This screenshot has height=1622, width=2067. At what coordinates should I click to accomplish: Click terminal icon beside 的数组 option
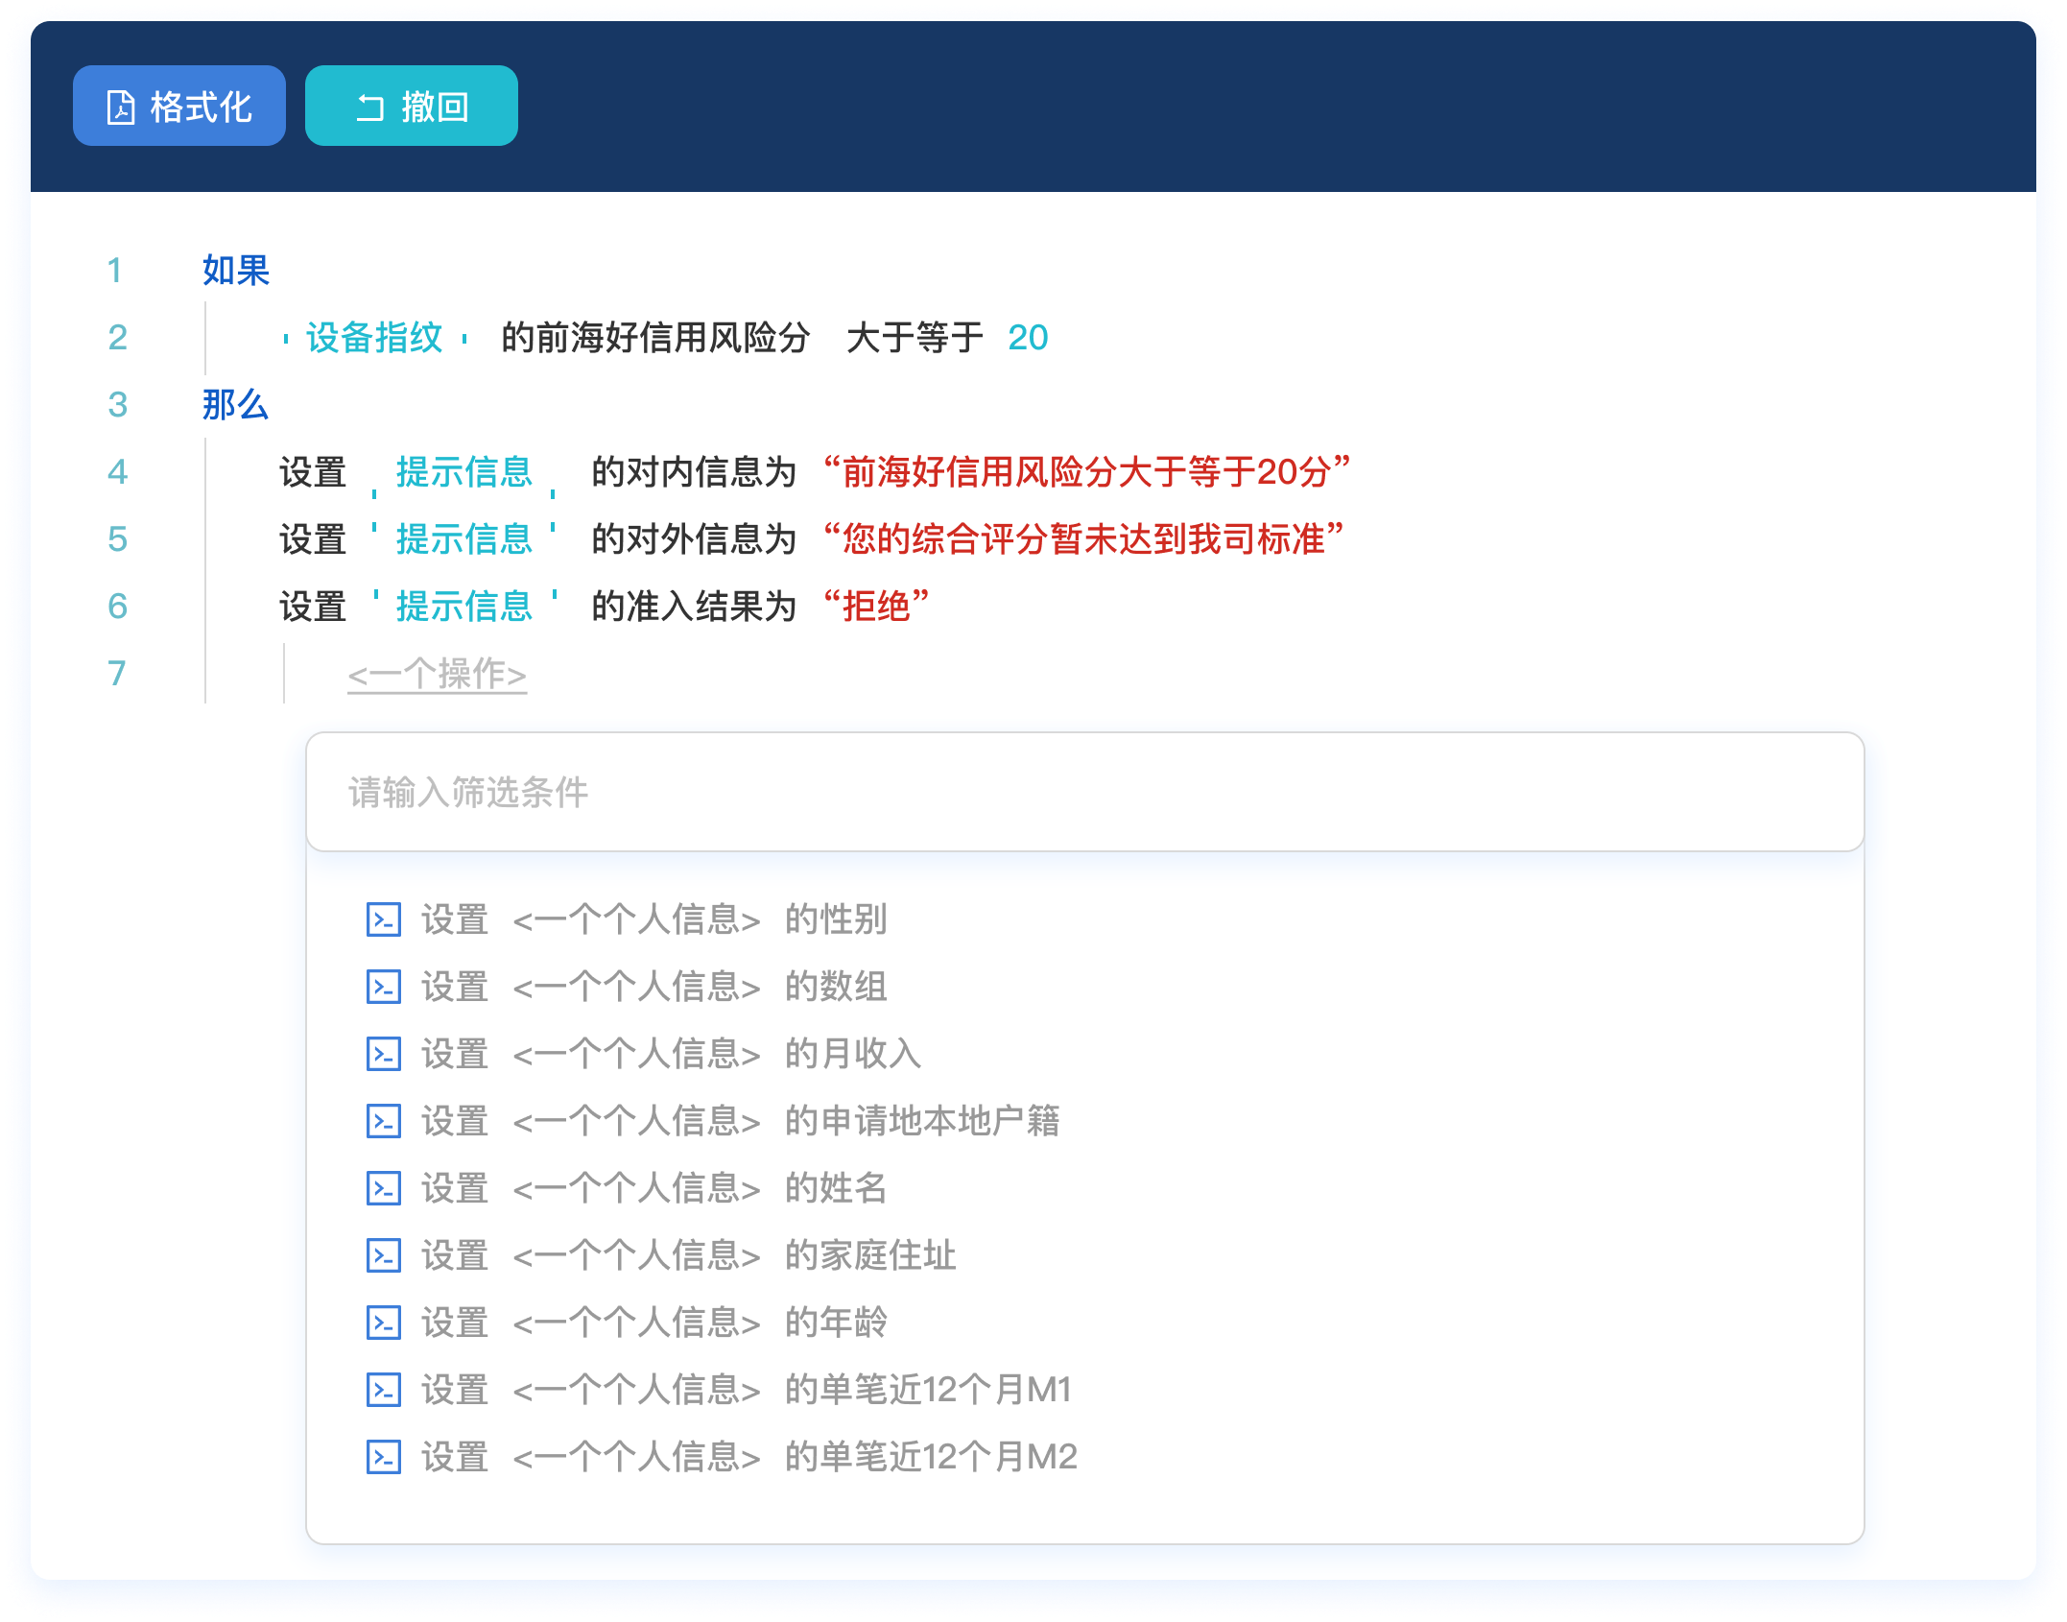click(x=384, y=987)
